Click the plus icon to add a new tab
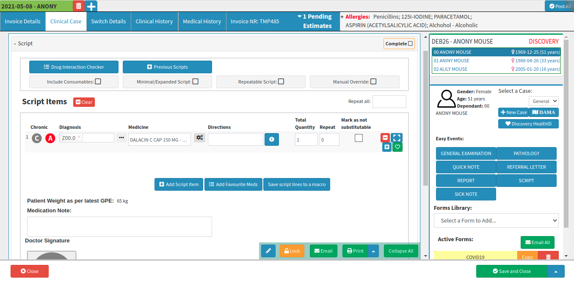This screenshot has width=574, height=281. click(x=91, y=6)
